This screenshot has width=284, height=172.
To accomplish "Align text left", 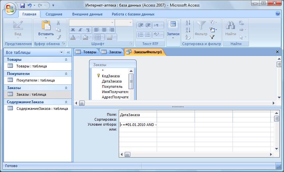I will 97,30.
